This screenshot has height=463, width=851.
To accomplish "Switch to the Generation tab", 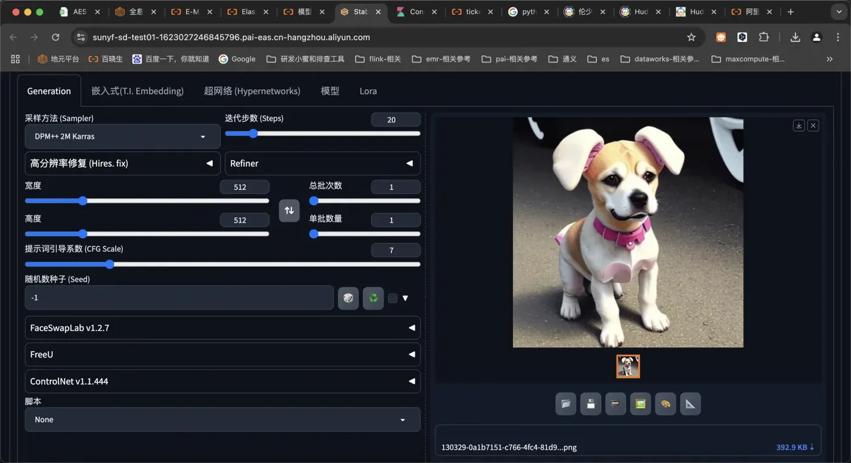I will 49,91.
